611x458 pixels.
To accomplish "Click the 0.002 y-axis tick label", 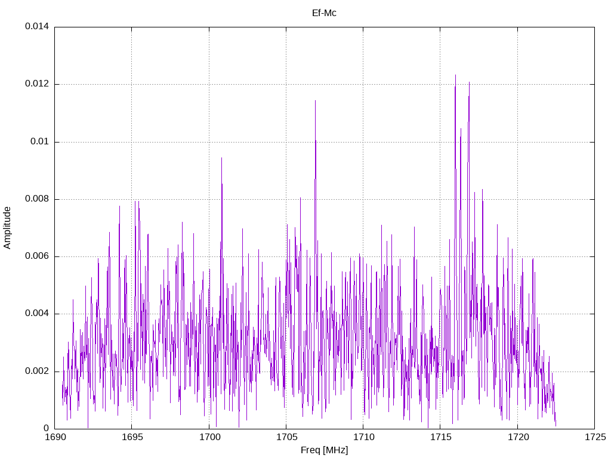I will [36, 371].
